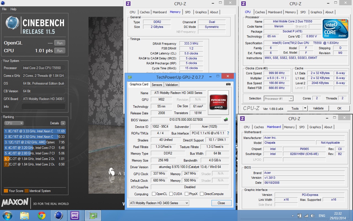This screenshot has height=221, width=353.
Task: Click the Cinebench logo sphere icon
Action: (13, 23)
